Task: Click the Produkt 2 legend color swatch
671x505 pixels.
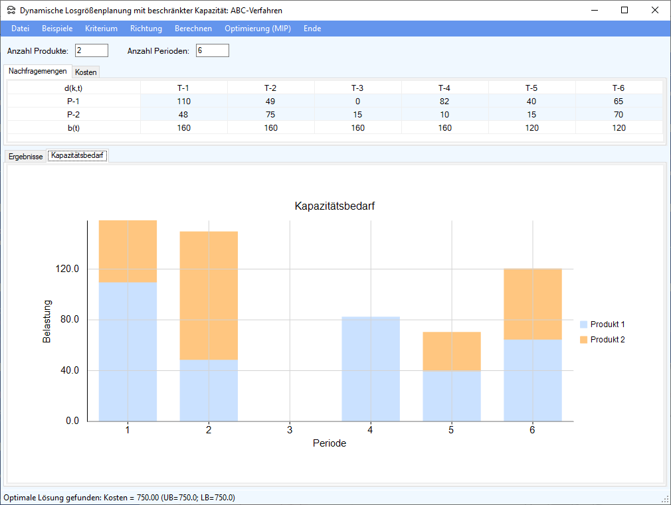Action: 584,340
